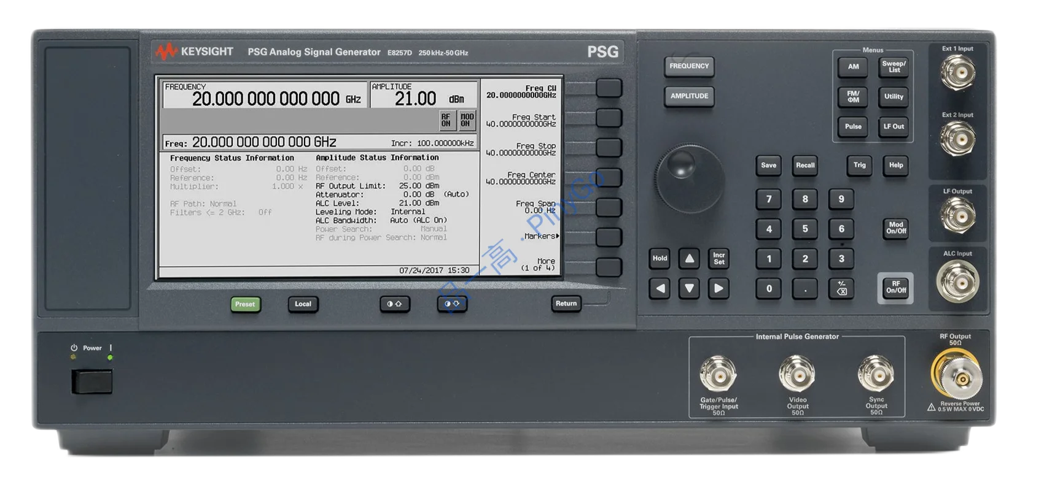Click the Ext 2 Input connector
1044x479 pixels.
coord(958,139)
